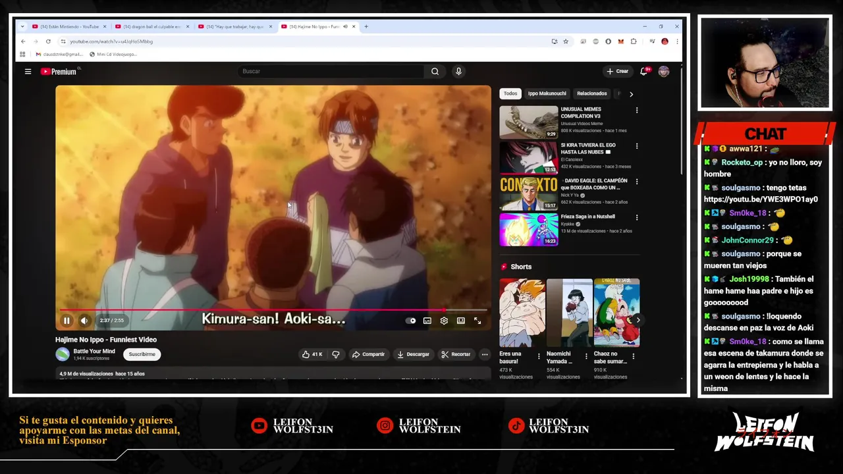
Task: Open Chrome three-dot menu
Action: [x=676, y=41]
